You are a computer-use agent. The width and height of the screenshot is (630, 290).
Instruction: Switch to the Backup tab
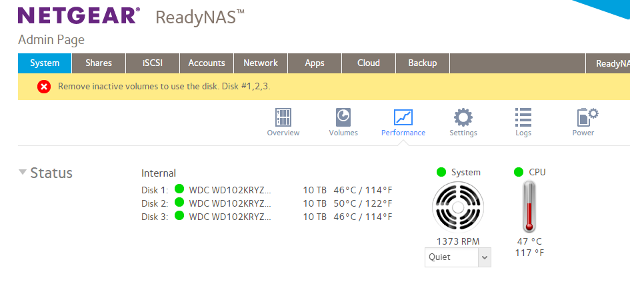pyautogui.click(x=422, y=63)
